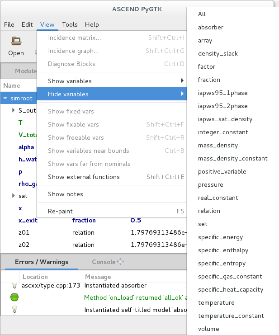Choose 'temperature' in the Hide variables list
This screenshot has height=335, width=279.
coord(216,302)
